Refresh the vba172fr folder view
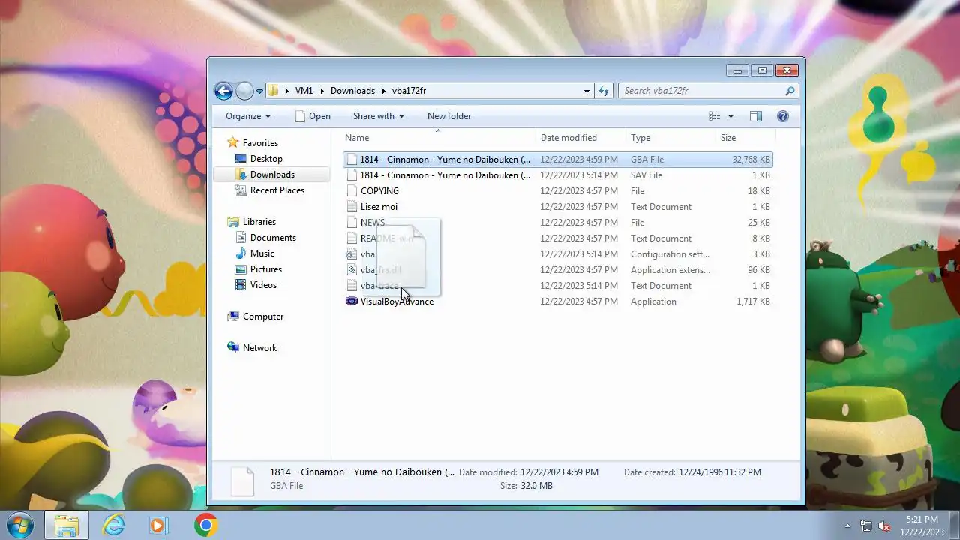This screenshot has height=540, width=960. [x=604, y=91]
